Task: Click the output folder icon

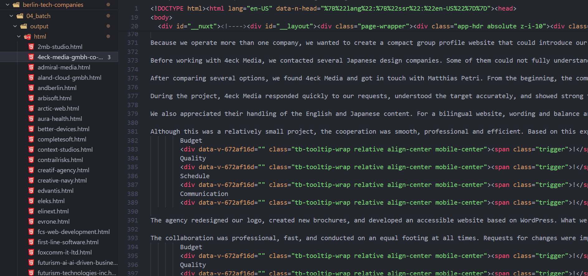Action: [24, 26]
